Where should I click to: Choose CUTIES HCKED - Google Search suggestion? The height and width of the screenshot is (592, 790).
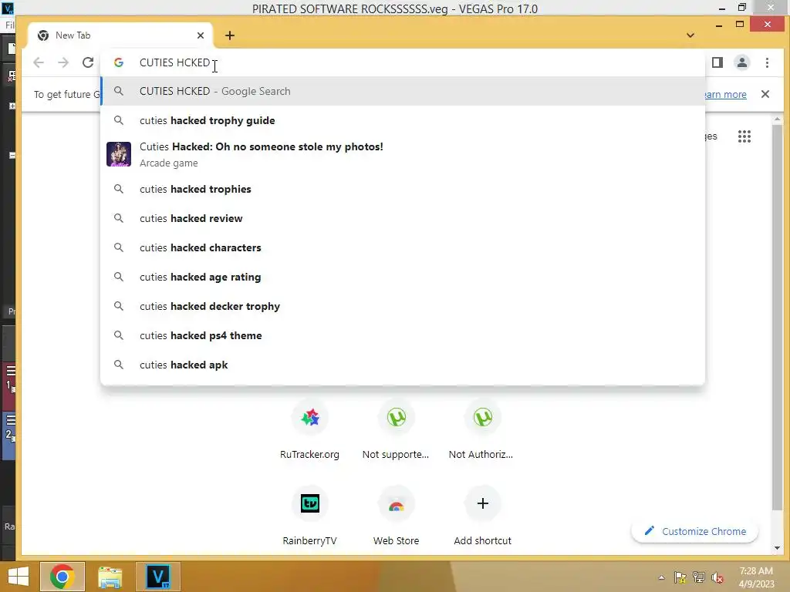[x=403, y=91]
